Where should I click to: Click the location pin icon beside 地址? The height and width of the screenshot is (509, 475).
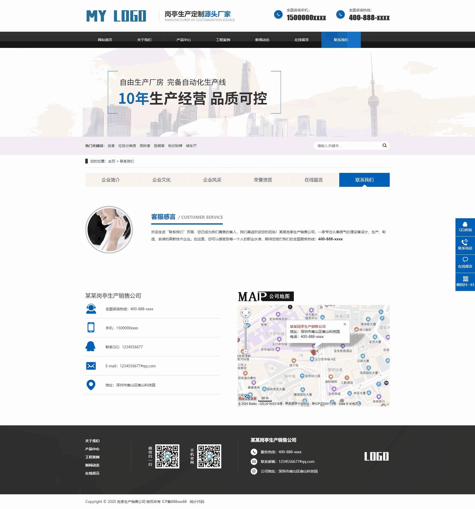click(92, 385)
